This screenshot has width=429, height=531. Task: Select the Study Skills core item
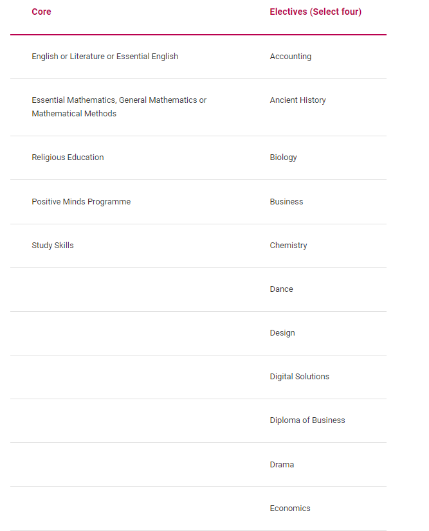(53, 246)
